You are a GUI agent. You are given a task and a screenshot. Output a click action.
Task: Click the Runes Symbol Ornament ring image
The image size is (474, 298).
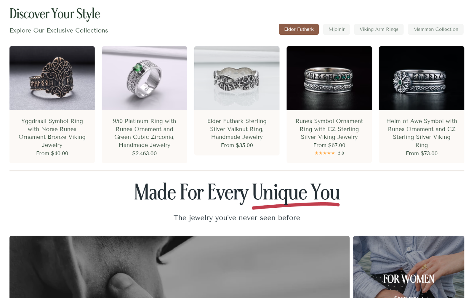pos(329,78)
